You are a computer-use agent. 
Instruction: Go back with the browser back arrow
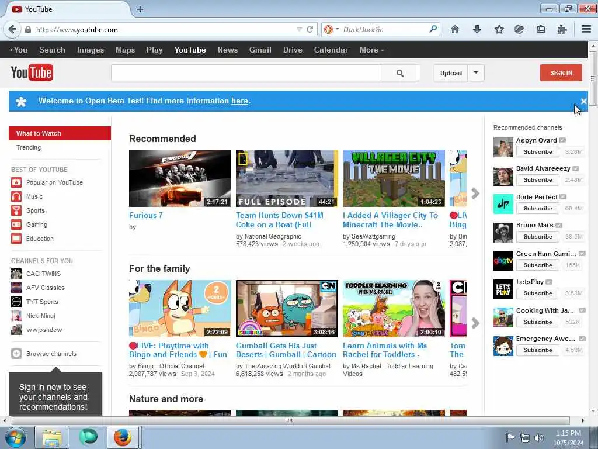point(13,29)
